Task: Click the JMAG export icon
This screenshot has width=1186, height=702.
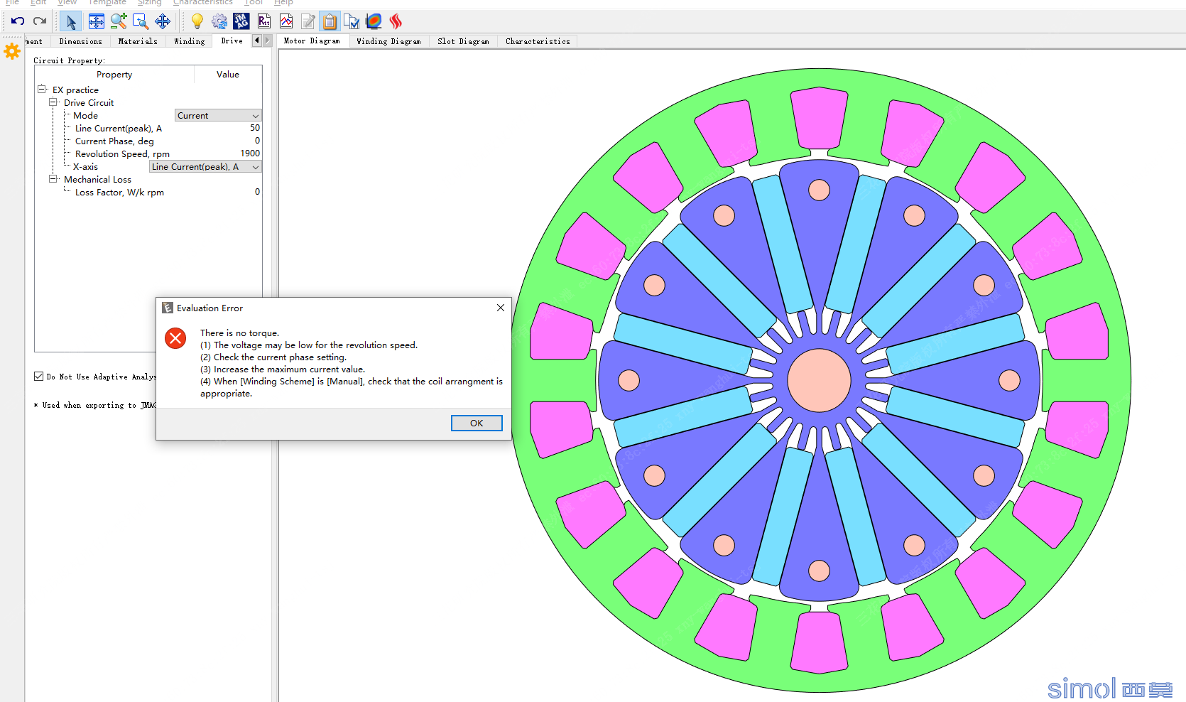Action: tap(241, 21)
